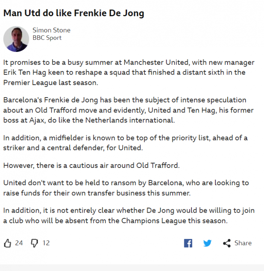Click the headline Man Utd do like Frenkie De Jong

pyautogui.click(x=74, y=14)
